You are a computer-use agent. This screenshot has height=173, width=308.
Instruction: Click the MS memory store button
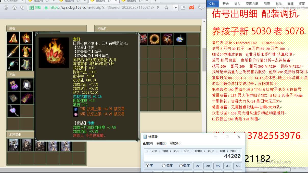[217, 166]
